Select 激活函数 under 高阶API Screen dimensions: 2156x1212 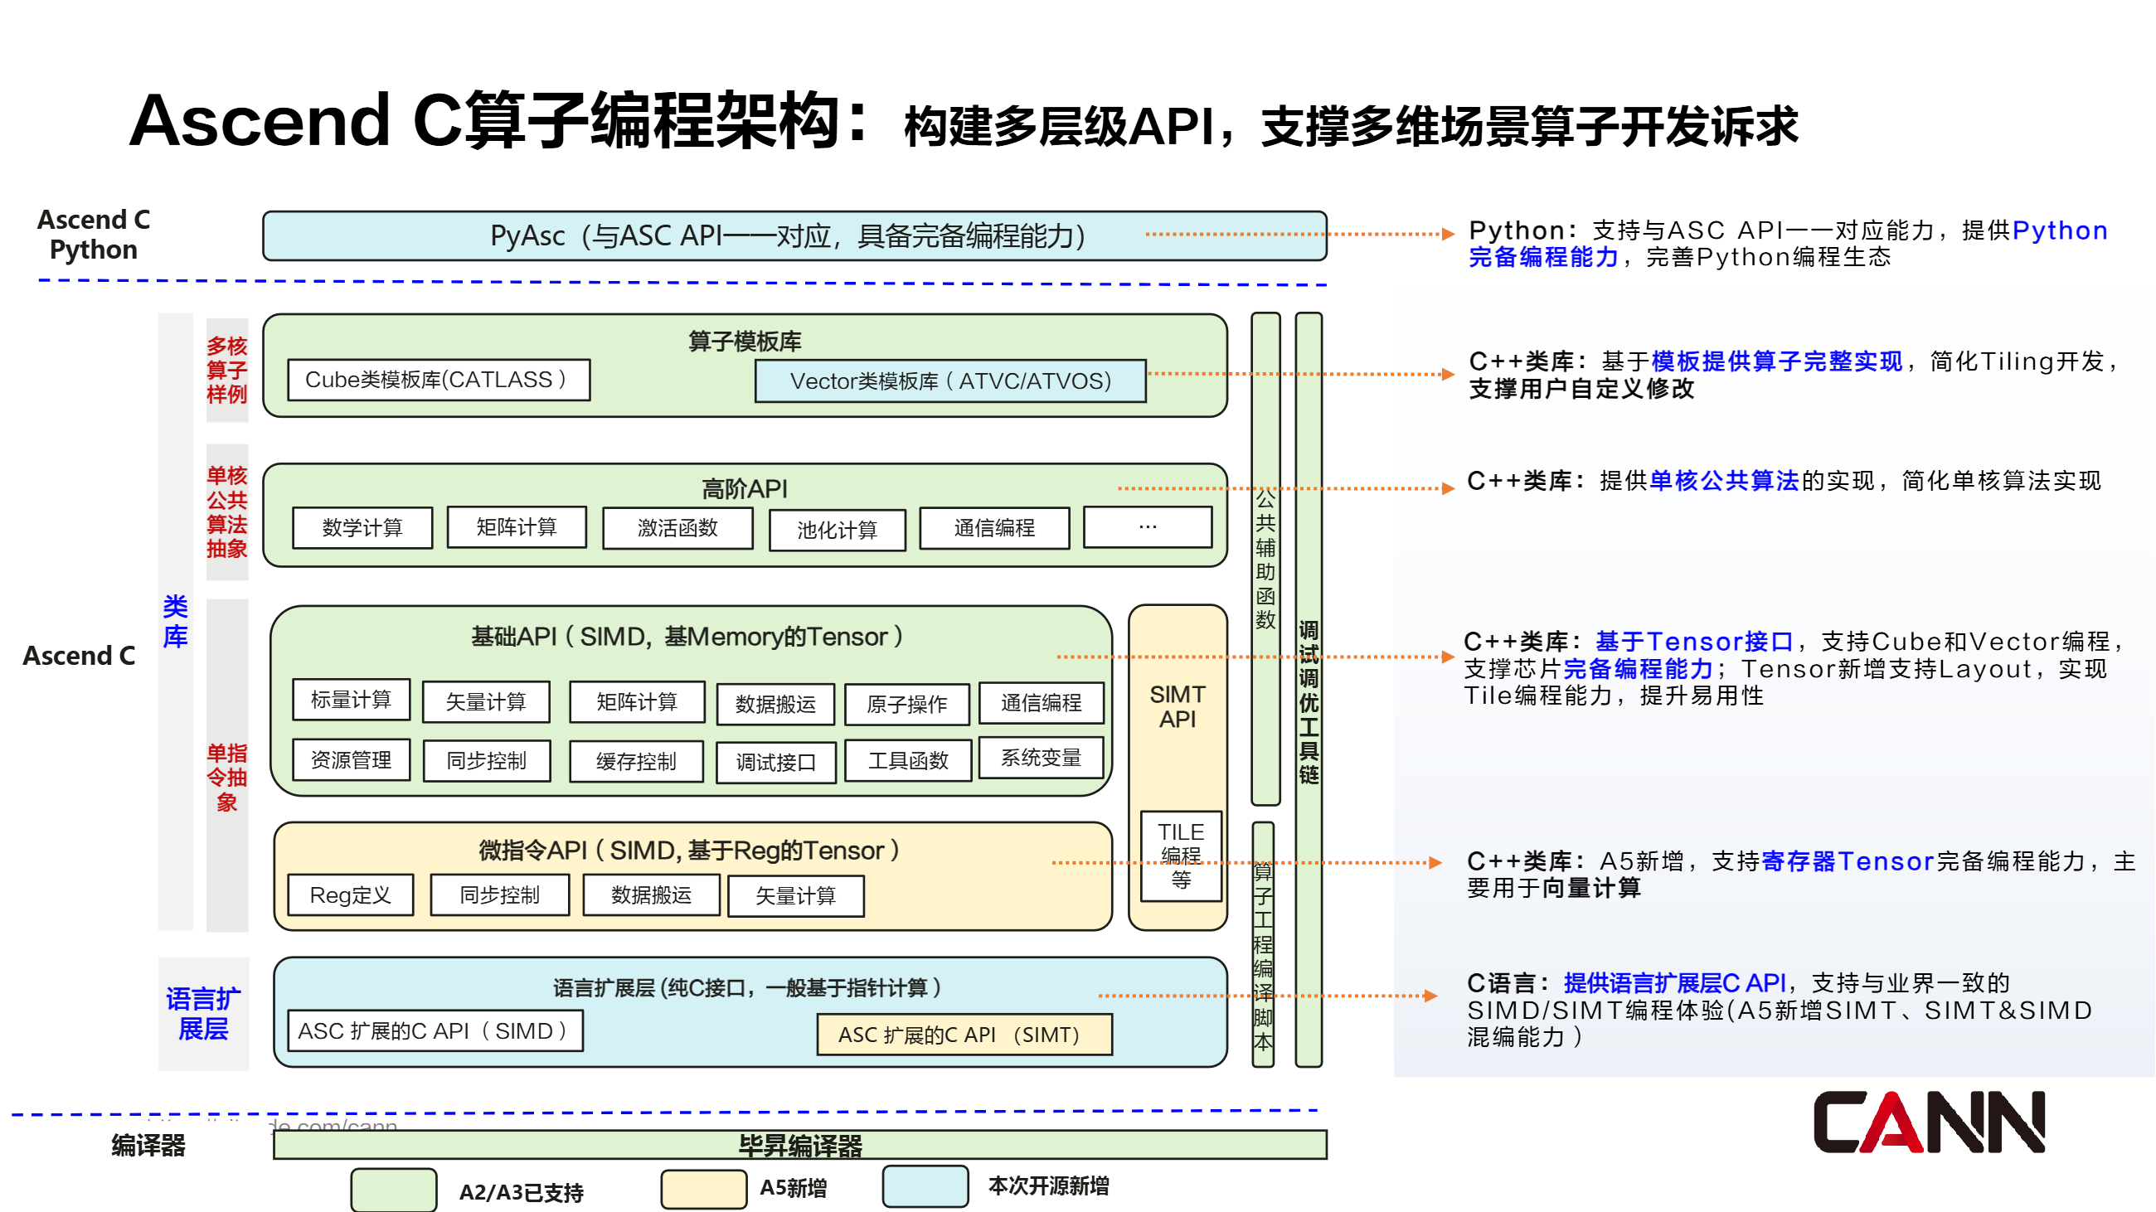coord(677,528)
